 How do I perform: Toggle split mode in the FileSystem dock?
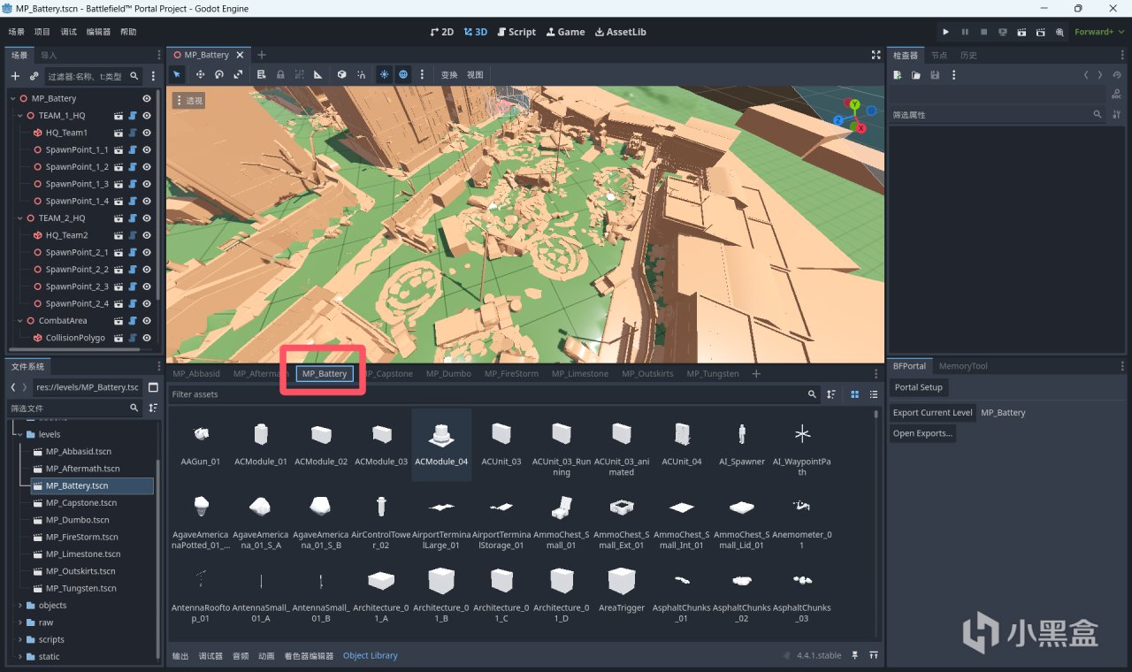(x=153, y=387)
